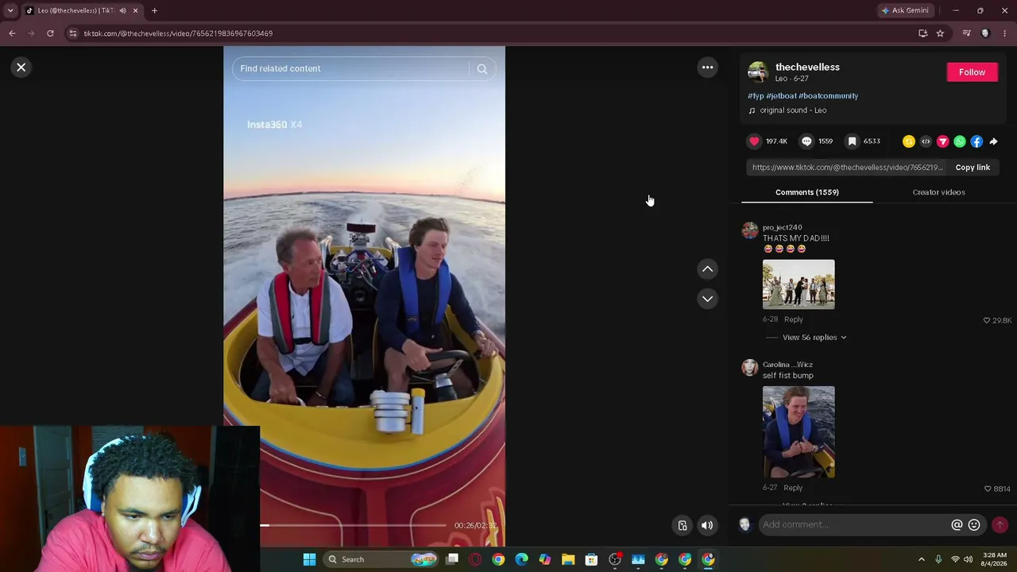This screenshot has width=1017, height=572.
Task: Open a new browser tab
Action: pyautogui.click(x=154, y=10)
